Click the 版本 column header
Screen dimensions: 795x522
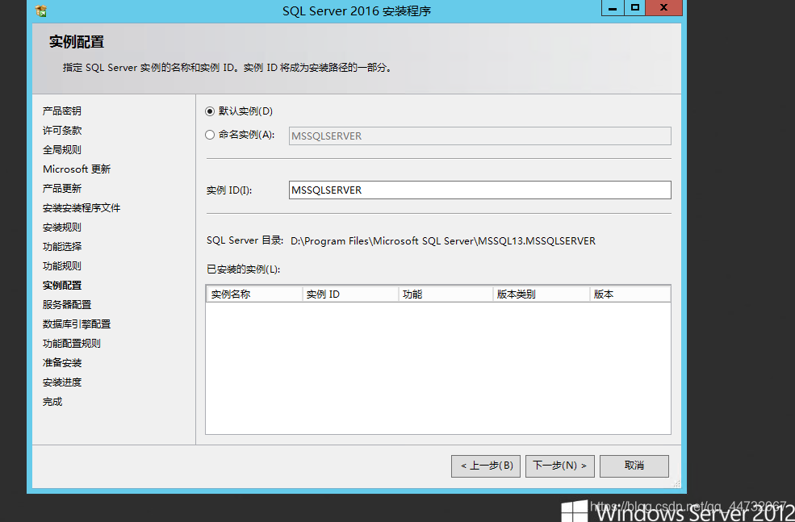click(x=630, y=294)
